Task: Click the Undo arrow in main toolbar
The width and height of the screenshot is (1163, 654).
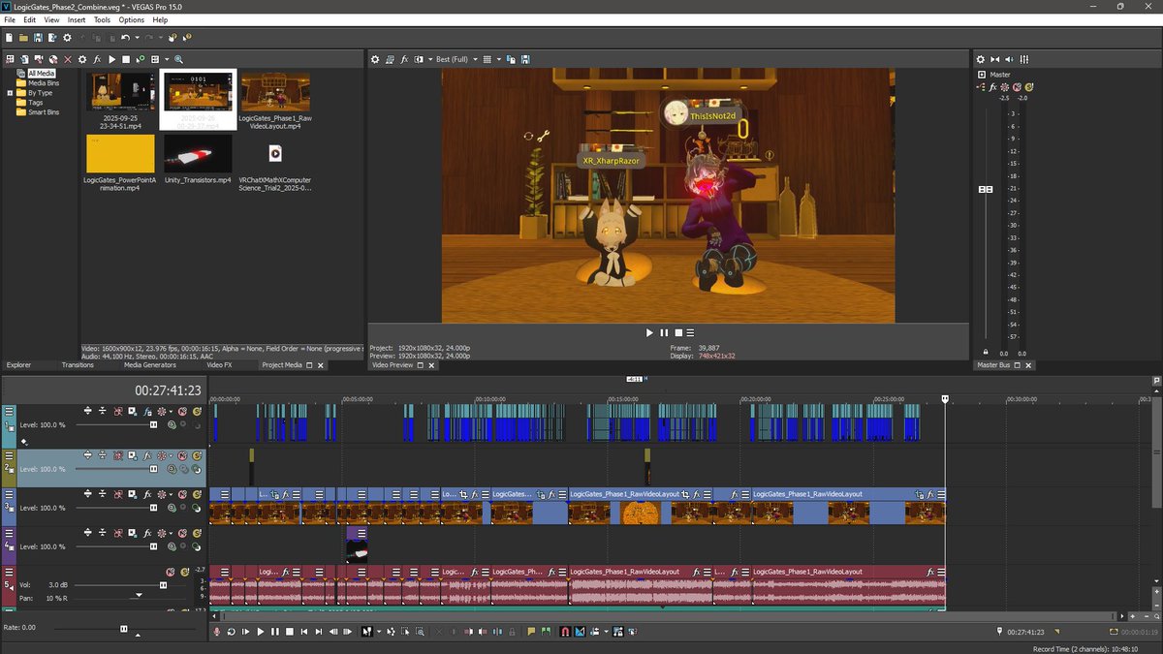Action: [x=125, y=37]
